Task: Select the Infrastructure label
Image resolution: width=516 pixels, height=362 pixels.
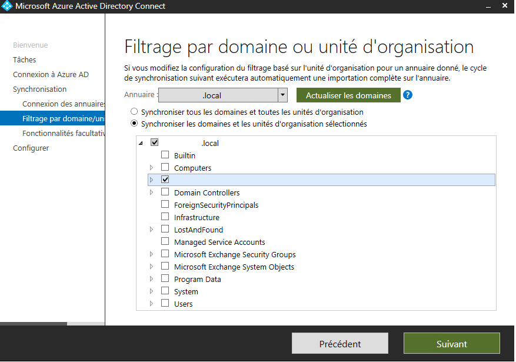Action: tap(197, 217)
